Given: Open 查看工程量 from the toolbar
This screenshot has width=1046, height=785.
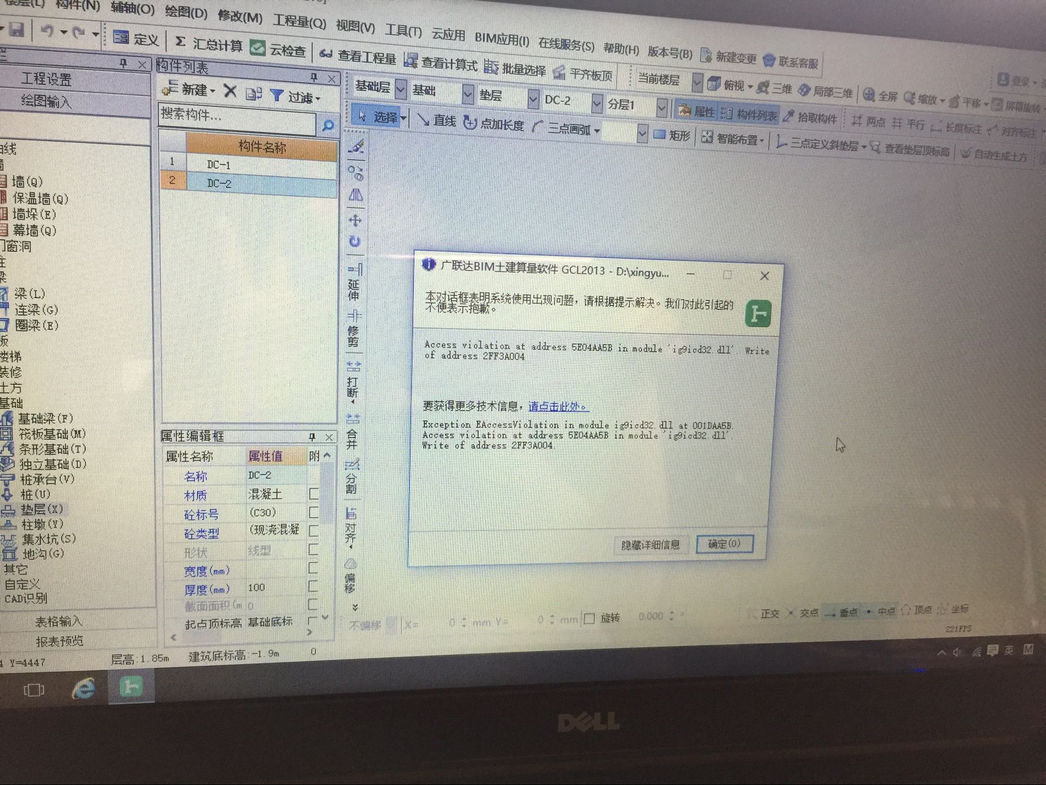Looking at the screenshot, I should (358, 56).
